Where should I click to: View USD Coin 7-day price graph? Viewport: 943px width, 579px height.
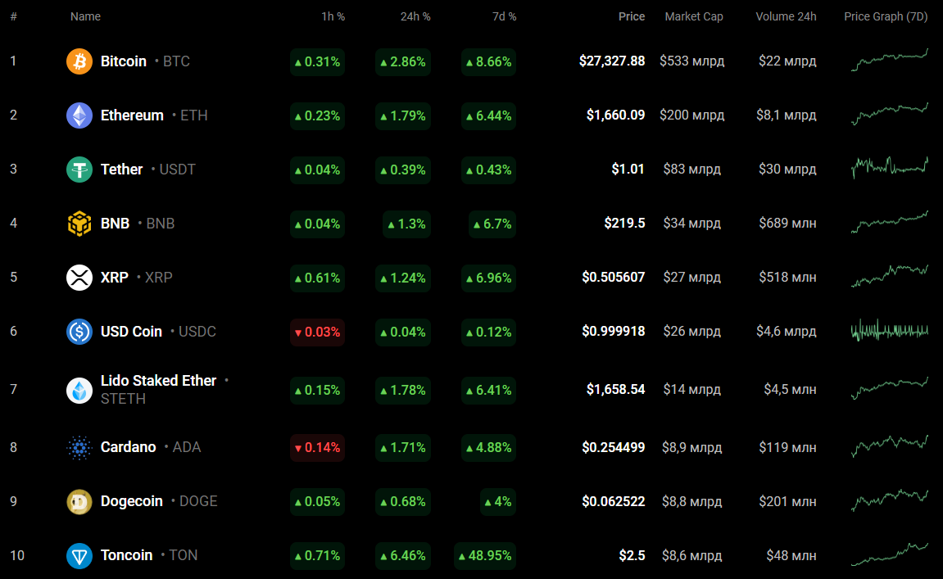point(889,331)
